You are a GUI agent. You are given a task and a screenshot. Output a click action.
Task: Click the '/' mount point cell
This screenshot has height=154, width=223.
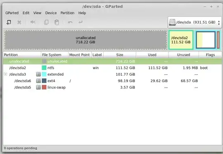click(x=70, y=81)
